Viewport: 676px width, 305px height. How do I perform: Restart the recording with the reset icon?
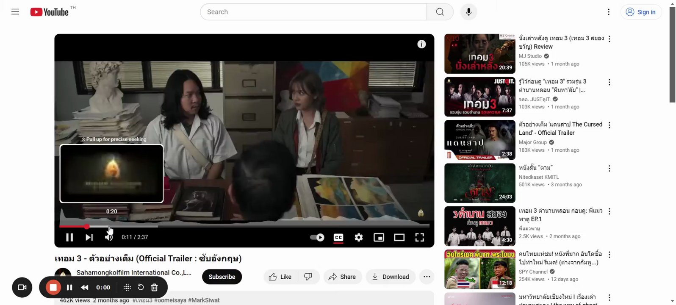click(141, 287)
